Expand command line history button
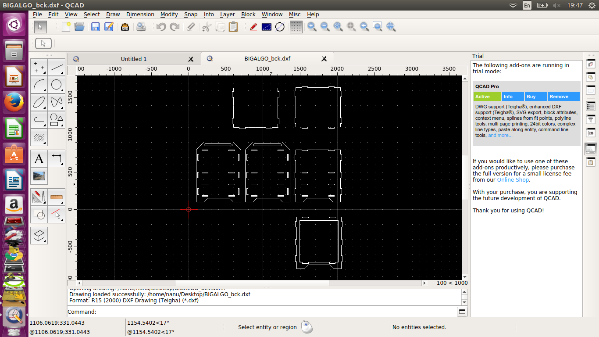The image size is (599, 337). (462, 312)
